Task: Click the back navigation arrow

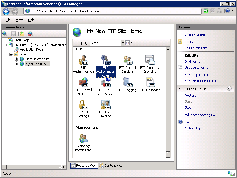Action: pos(6,11)
